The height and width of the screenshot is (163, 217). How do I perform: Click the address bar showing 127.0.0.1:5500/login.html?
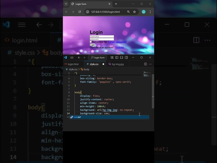(x=105, y=12)
